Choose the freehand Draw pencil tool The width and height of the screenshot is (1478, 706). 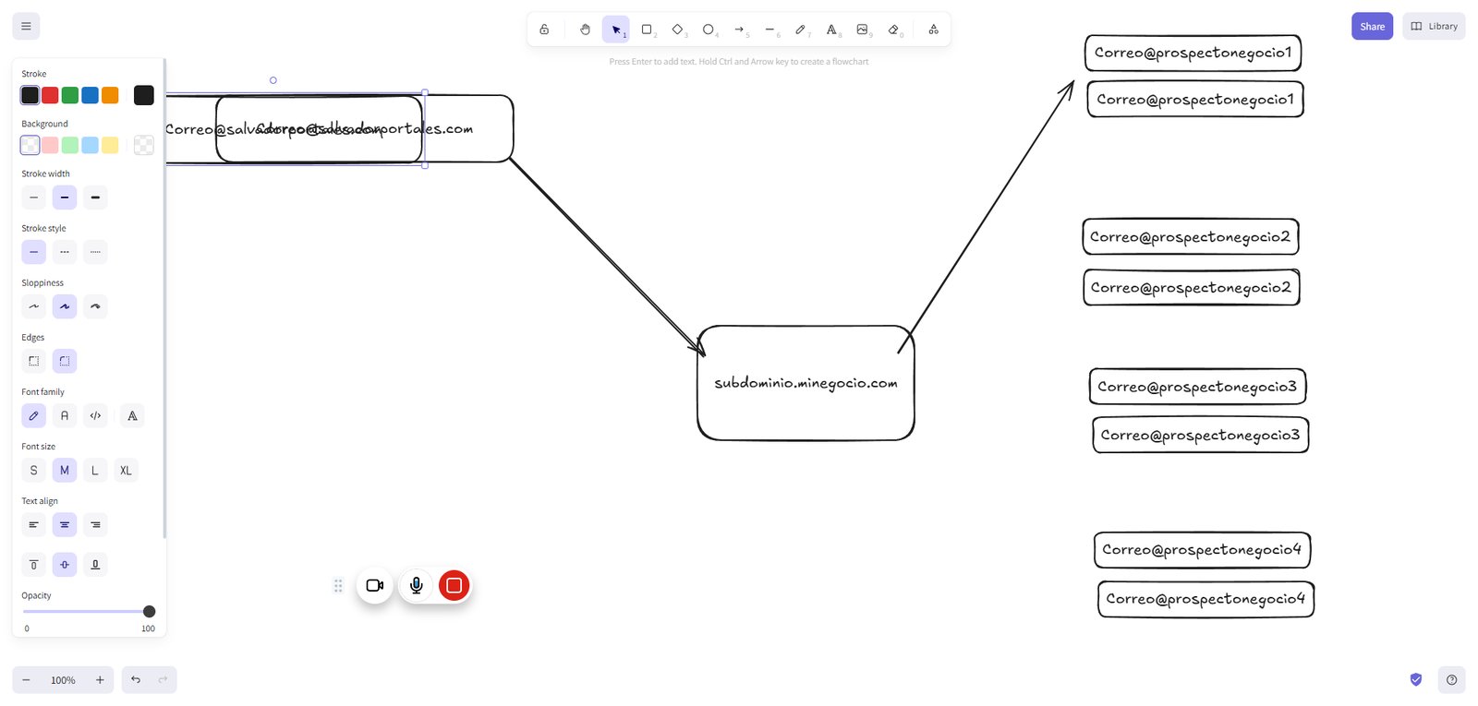801,30
